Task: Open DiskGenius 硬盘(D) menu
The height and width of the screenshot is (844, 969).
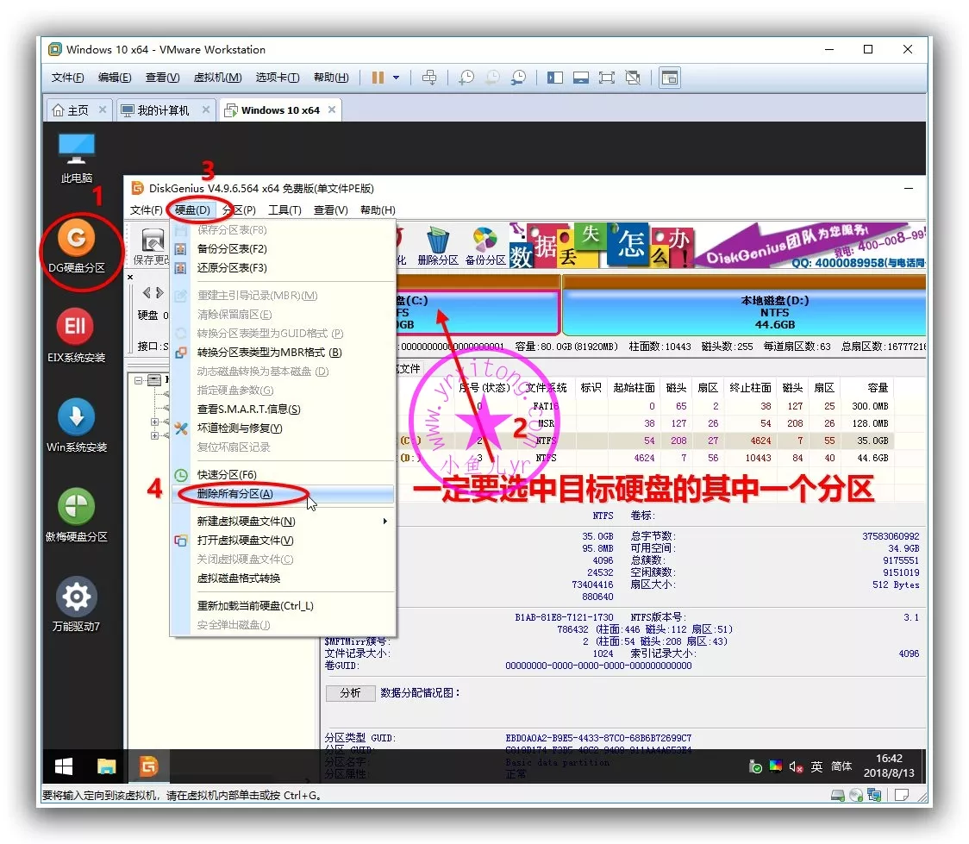Action: click(x=192, y=210)
